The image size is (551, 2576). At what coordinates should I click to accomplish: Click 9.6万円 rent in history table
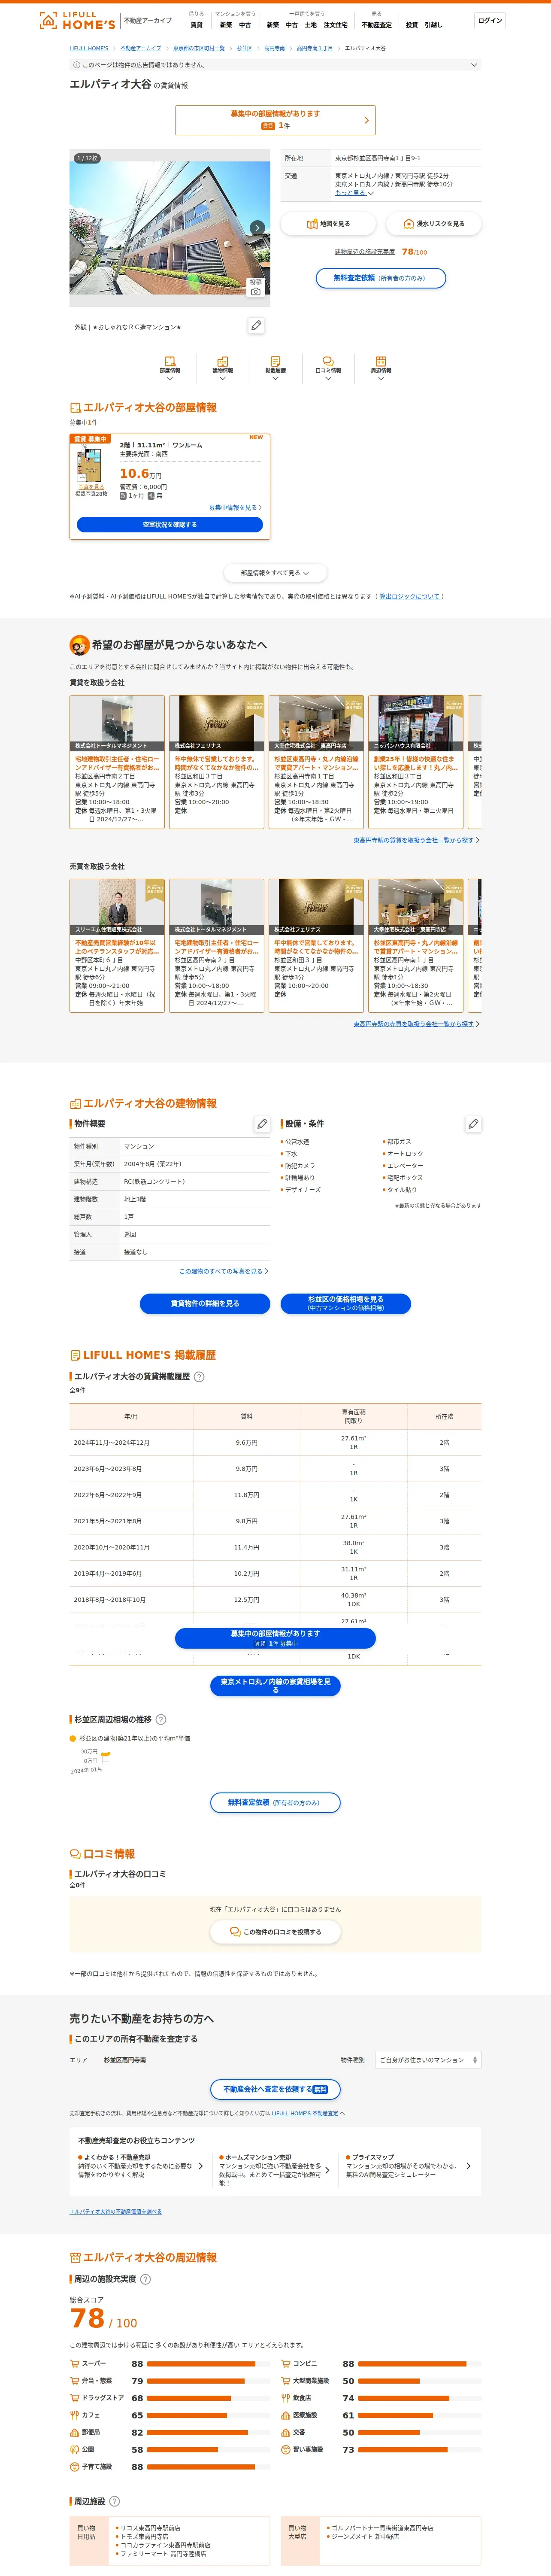tap(247, 1443)
